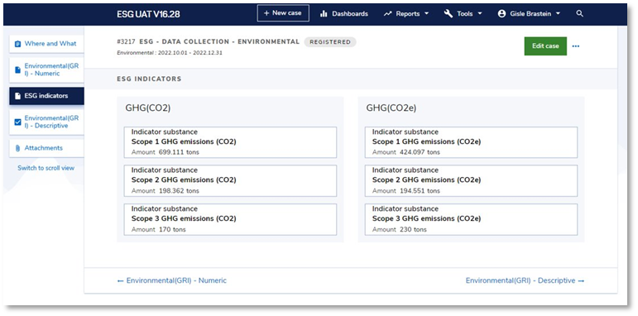Click Switch to scroll view link
Viewport: 638px width, 316px height.
tap(46, 168)
